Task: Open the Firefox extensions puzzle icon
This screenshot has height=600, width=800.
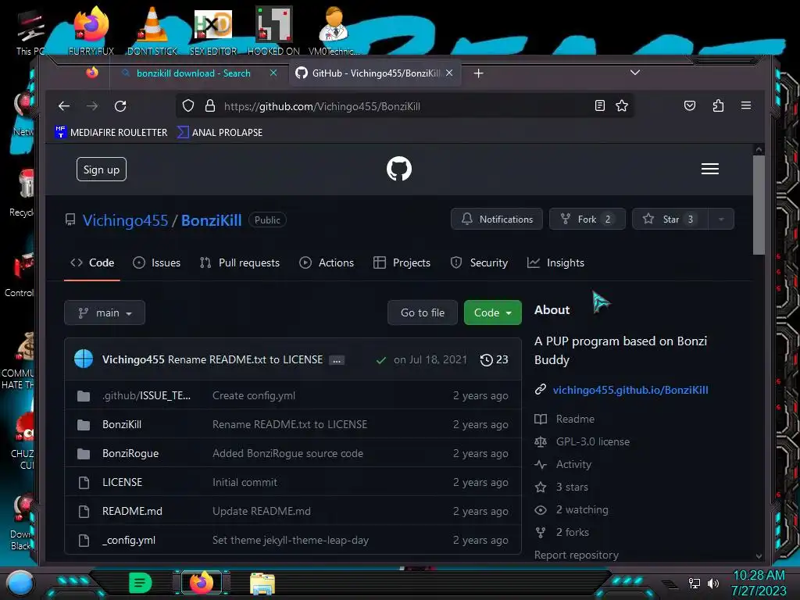Action: 719,105
